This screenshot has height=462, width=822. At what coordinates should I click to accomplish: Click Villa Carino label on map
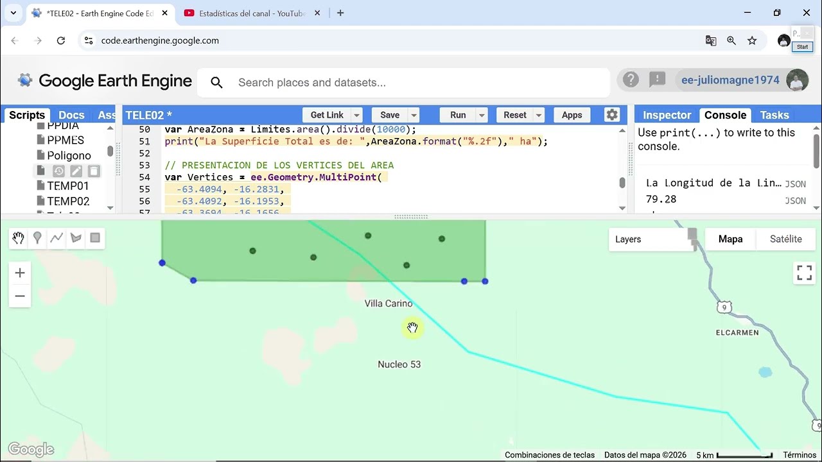point(389,304)
